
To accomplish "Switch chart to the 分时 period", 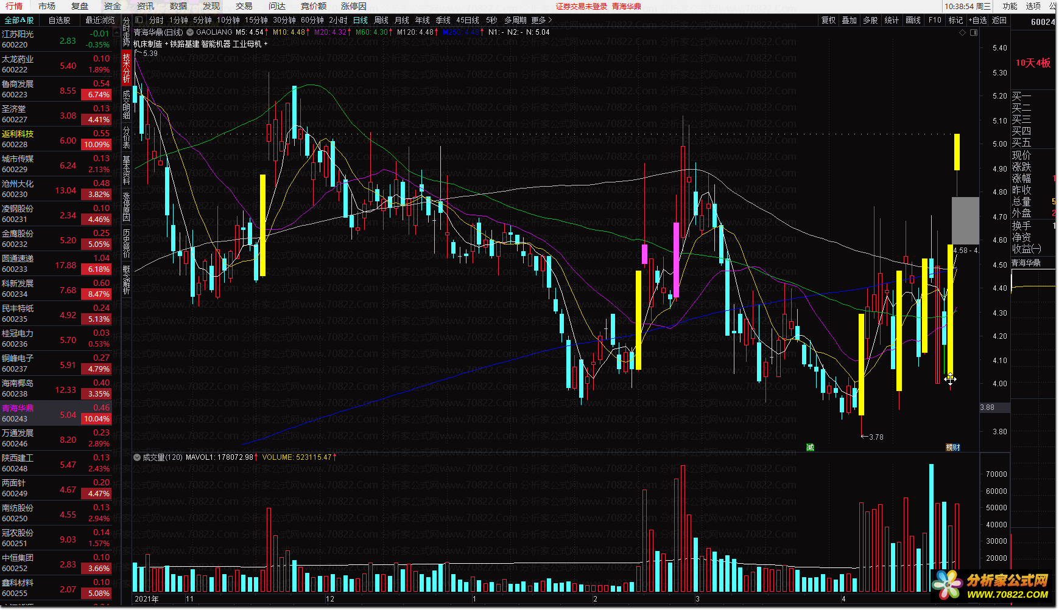I will 157,20.
